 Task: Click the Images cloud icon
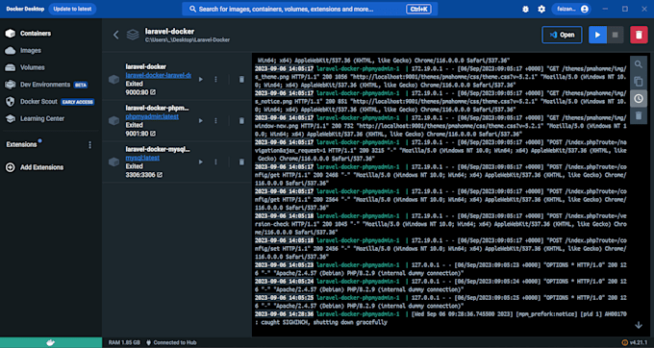pos(10,50)
